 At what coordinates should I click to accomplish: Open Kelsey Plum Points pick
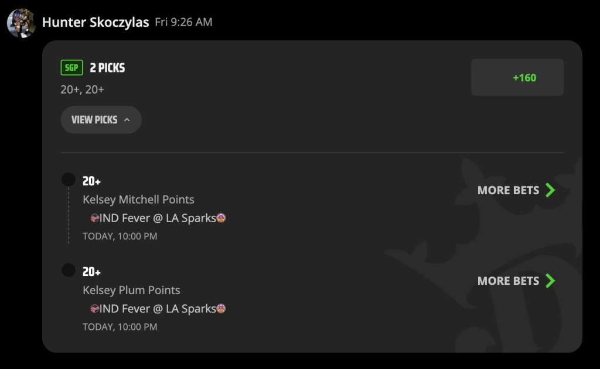(131, 290)
